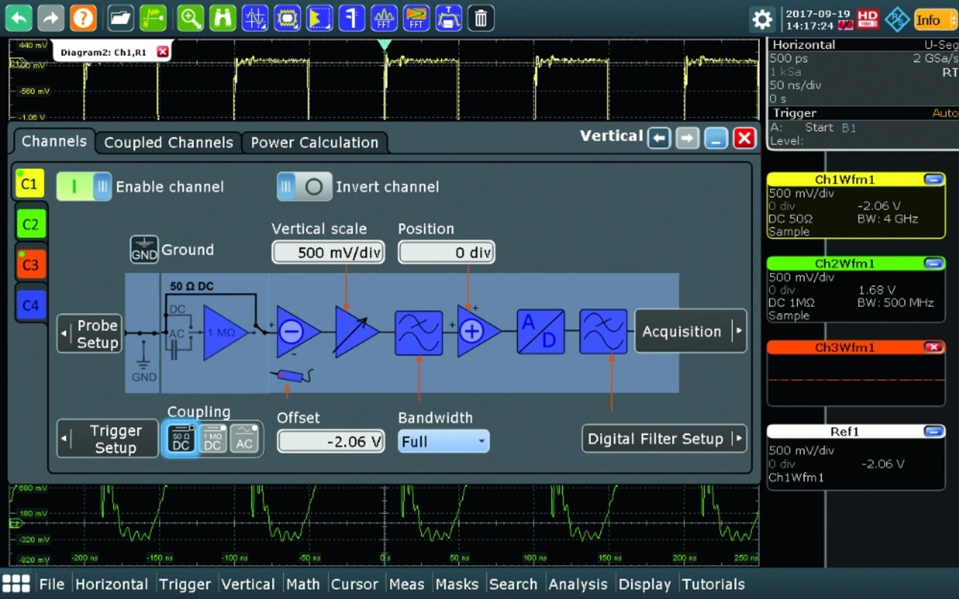
Task: Open the Bandwidth dropdown set to Full
Action: [444, 441]
